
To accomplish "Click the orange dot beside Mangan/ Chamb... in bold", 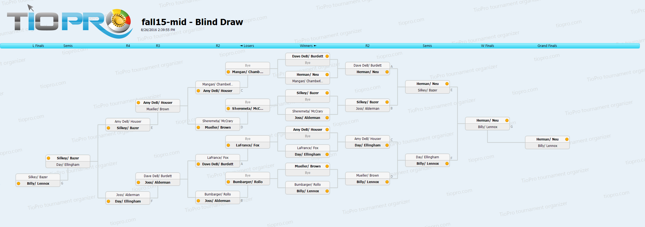I will point(228,72).
